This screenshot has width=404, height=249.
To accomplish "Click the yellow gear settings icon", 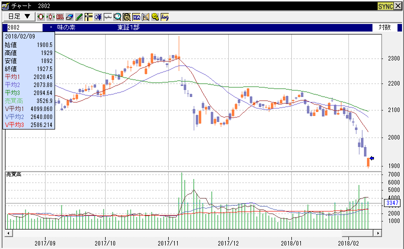I will tap(155, 16).
